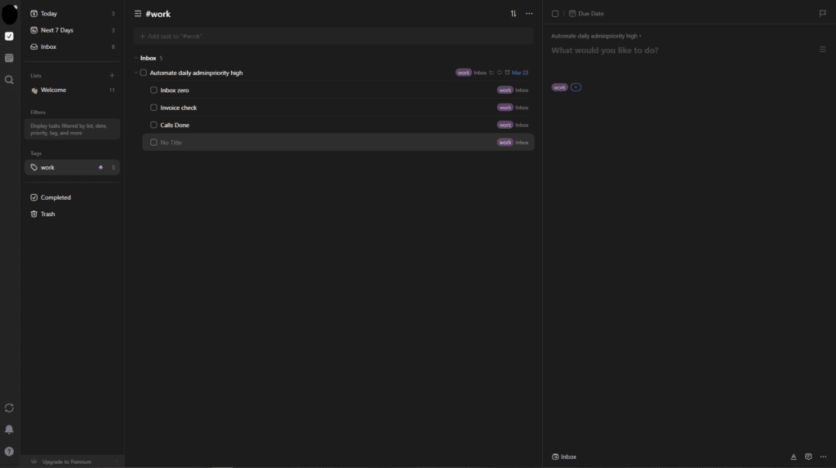Open the Help question mark icon

pyautogui.click(x=9, y=452)
